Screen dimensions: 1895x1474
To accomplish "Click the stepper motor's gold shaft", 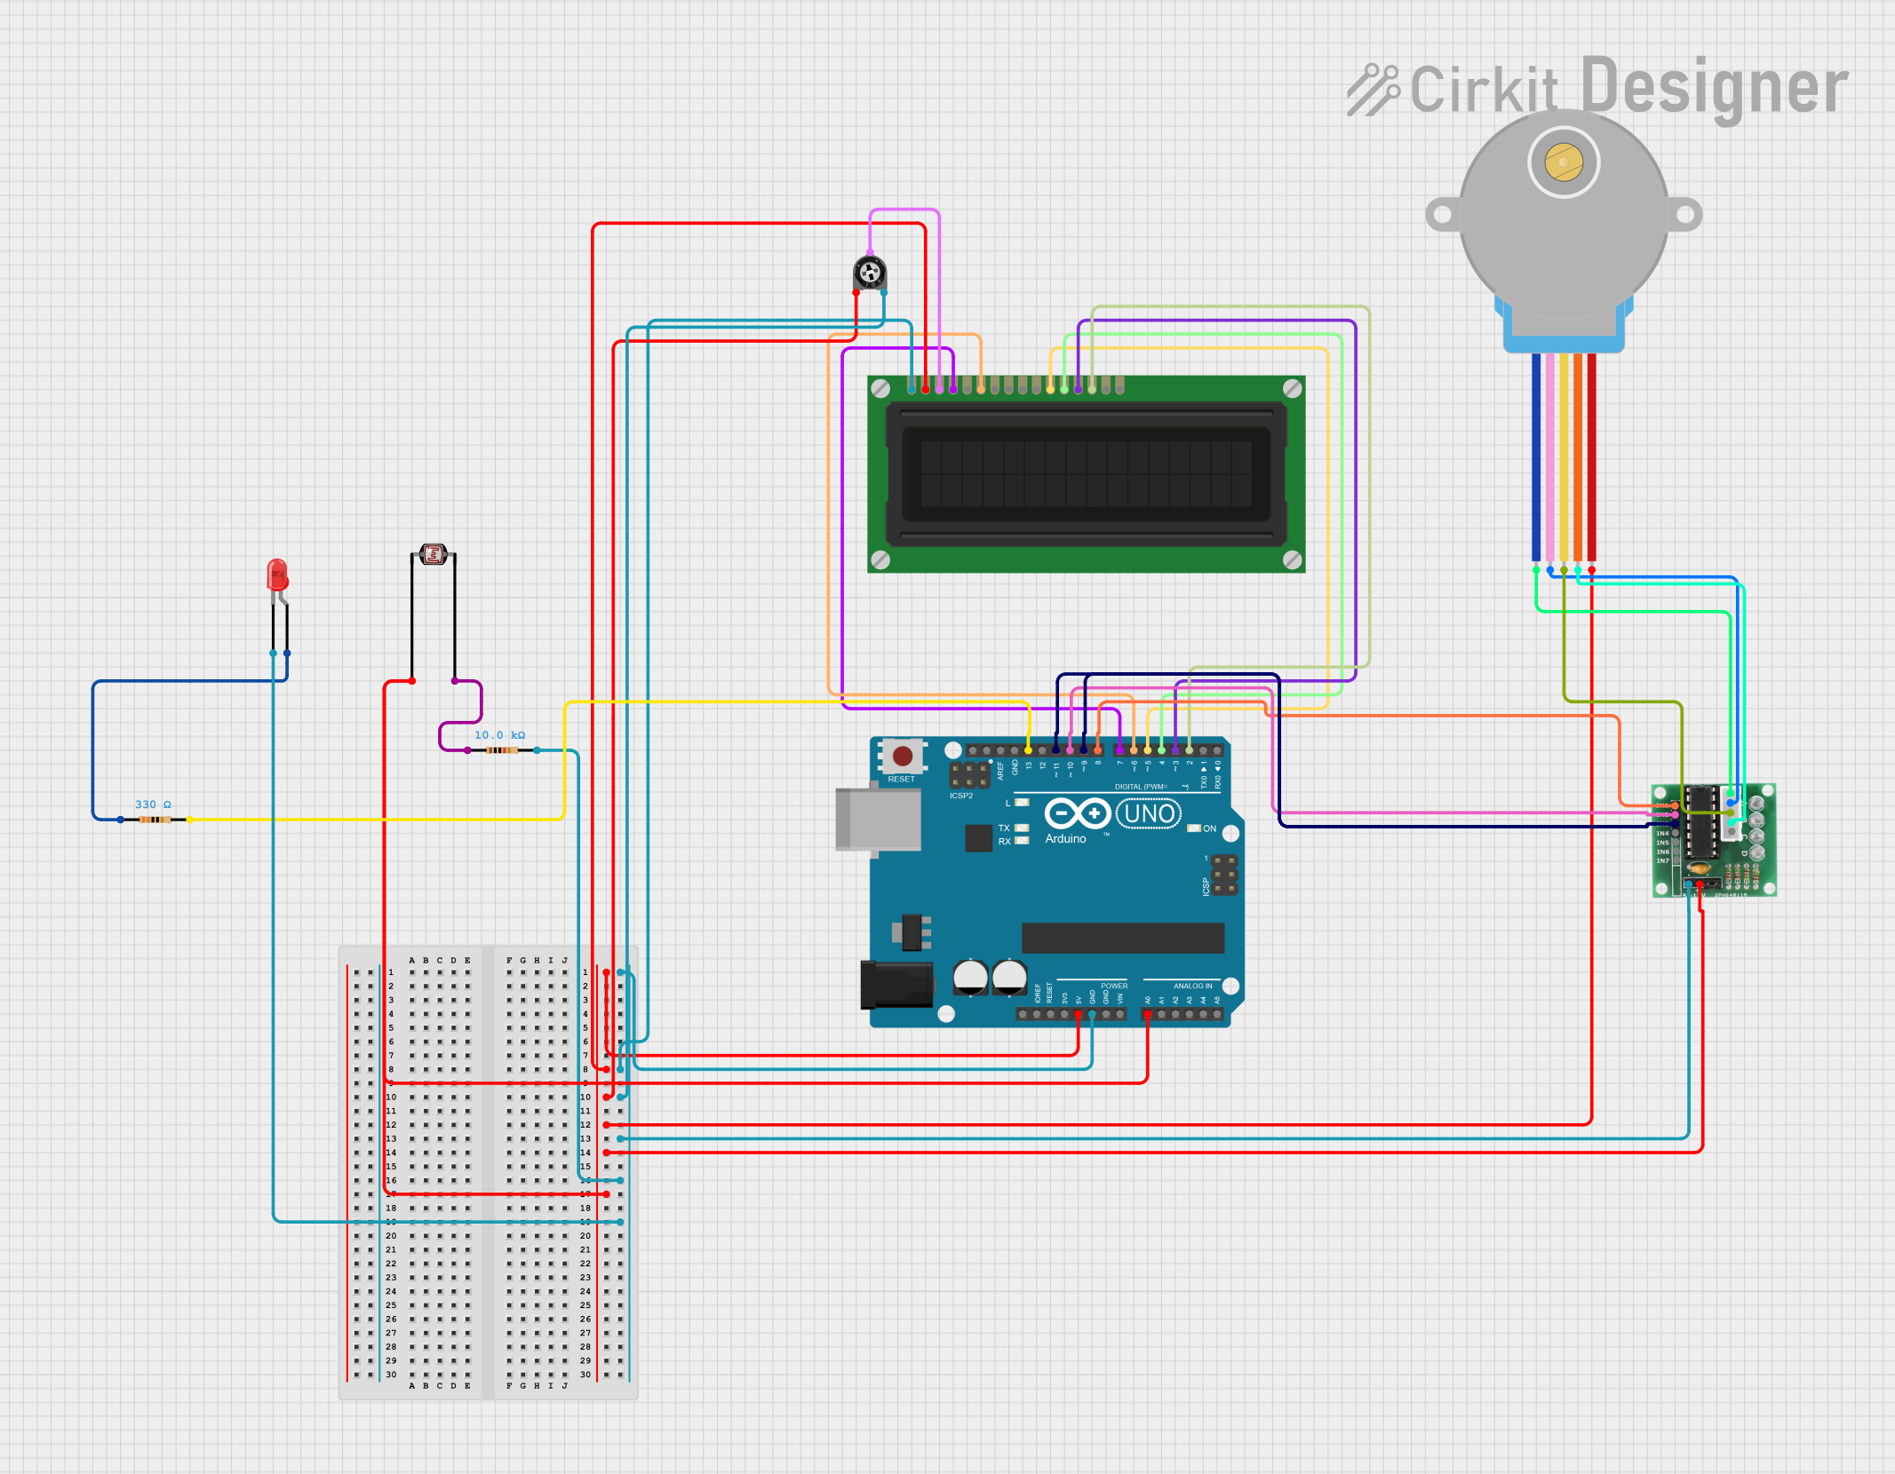I will pos(1563,162).
